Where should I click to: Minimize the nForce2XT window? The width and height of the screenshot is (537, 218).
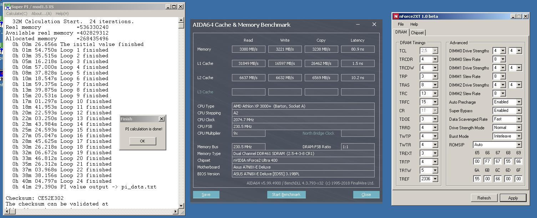pos(513,16)
